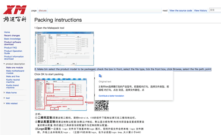Open Kyoho brand machine link
This screenshot has width=221, height=135.
(12, 86)
